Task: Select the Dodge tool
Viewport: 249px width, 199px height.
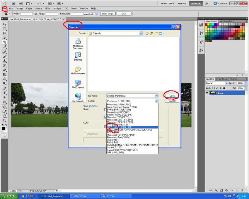Action: pyautogui.click(x=4, y=83)
